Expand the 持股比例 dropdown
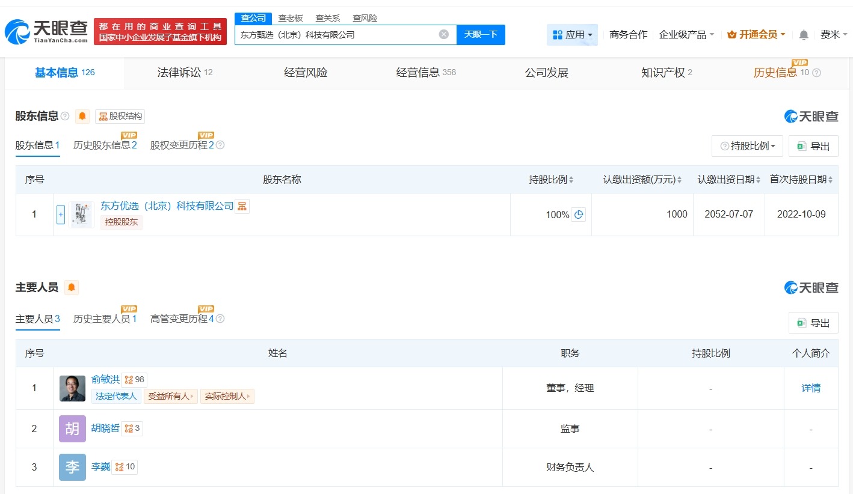This screenshot has width=853, height=494. pos(747,145)
